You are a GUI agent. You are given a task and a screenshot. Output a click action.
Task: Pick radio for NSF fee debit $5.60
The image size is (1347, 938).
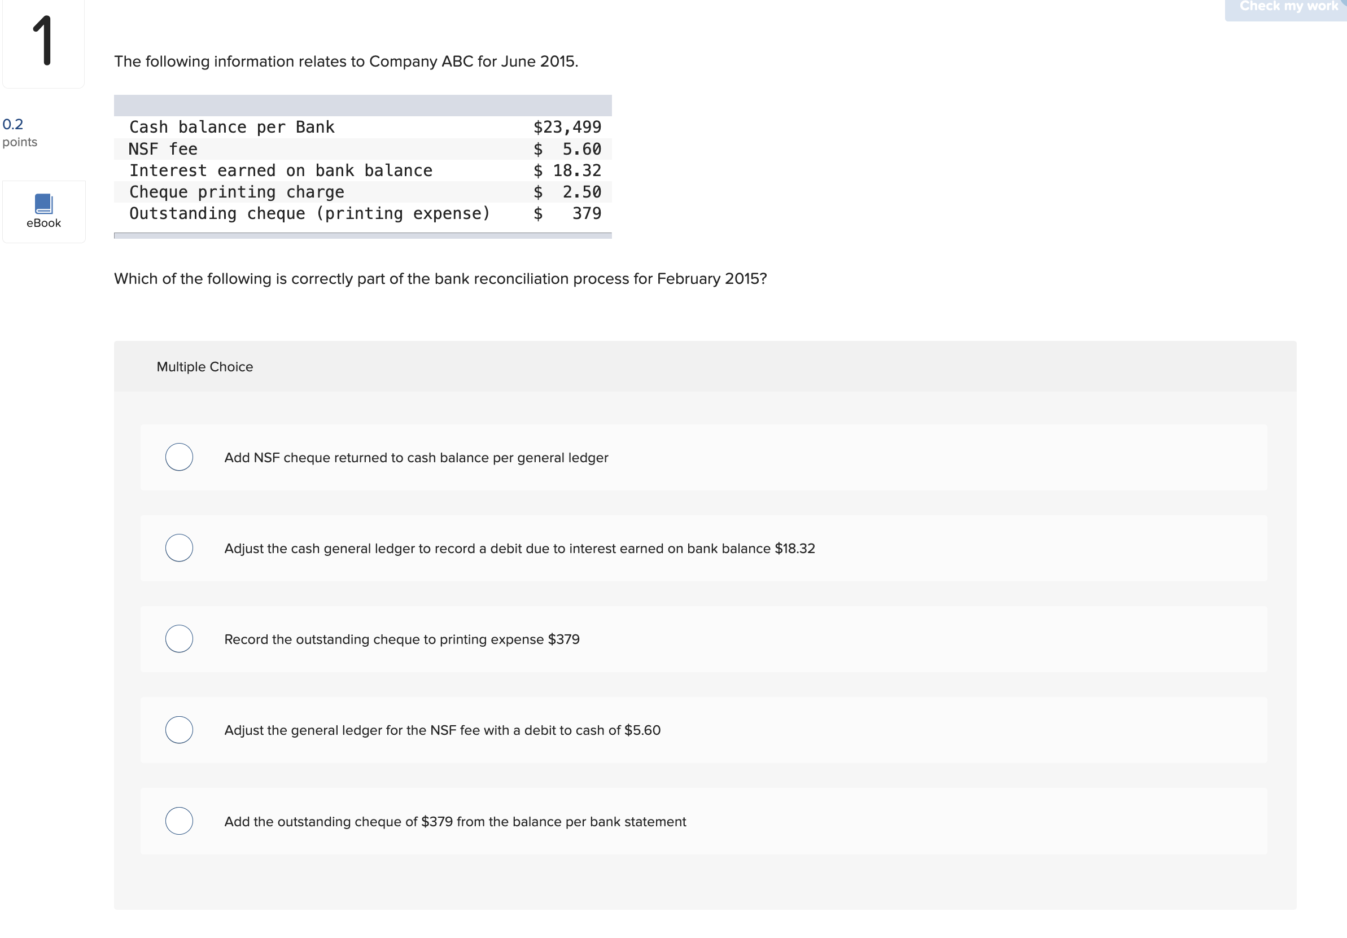tap(179, 730)
